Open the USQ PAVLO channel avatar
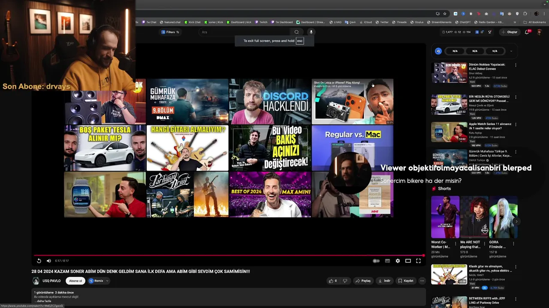 (x=36, y=281)
